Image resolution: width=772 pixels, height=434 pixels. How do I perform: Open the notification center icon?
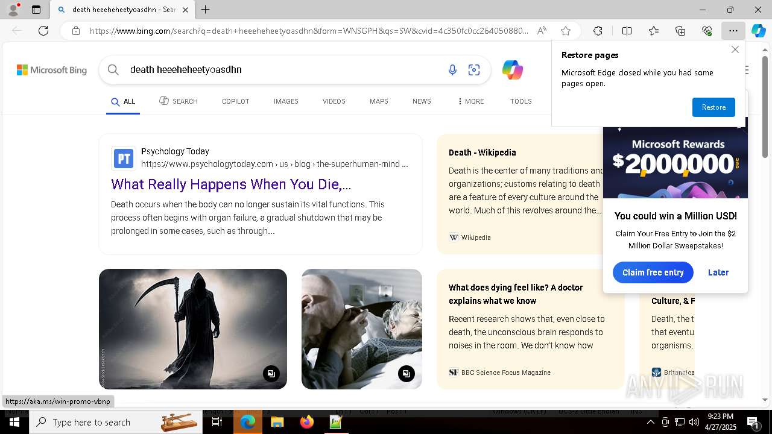coord(753,423)
